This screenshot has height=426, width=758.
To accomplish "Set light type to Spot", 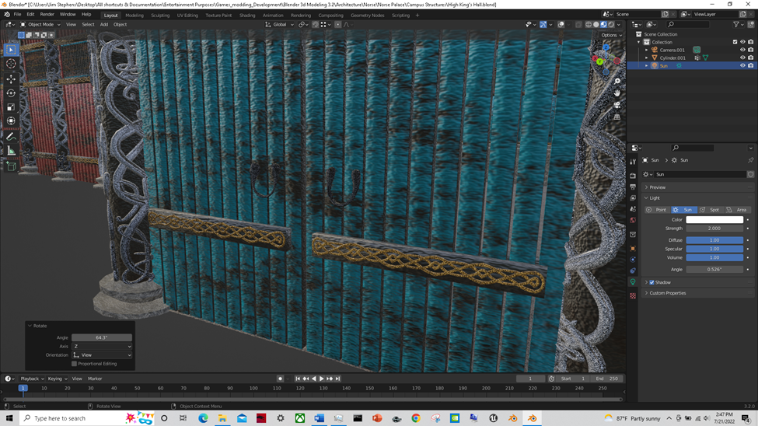I will tap(711, 210).
